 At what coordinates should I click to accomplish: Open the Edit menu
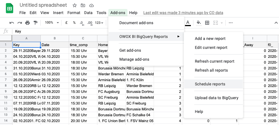point(33,13)
